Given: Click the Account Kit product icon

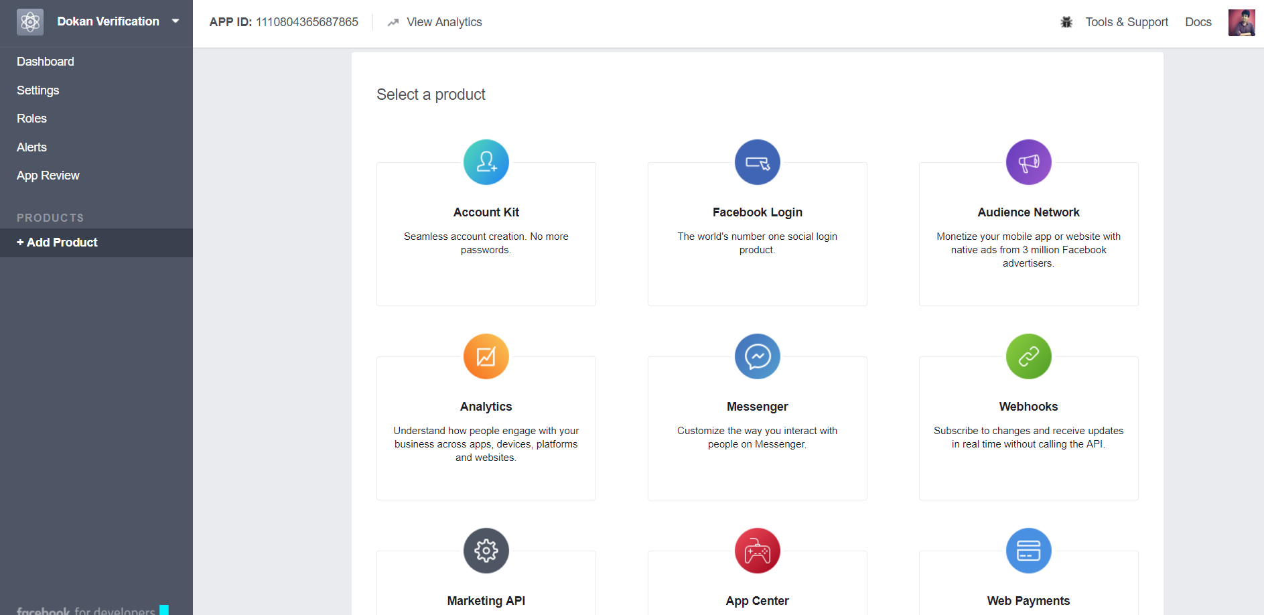Looking at the screenshot, I should tap(486, 162).
